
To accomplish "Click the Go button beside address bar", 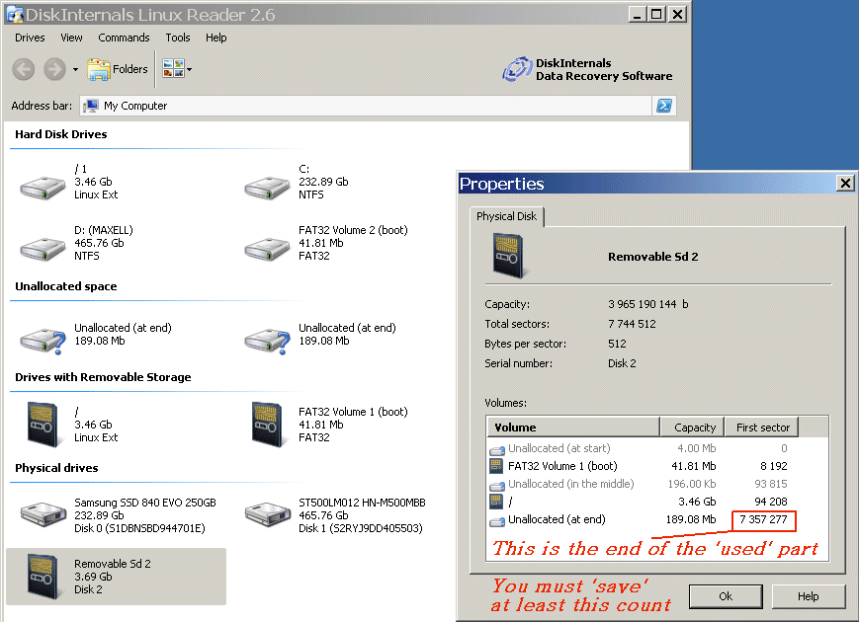I will pyautogui.click(x=664, y=106).
